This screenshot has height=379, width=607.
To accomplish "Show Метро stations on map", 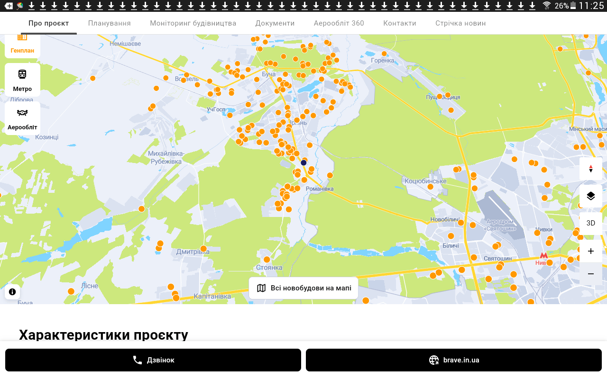I will tap(22, 80).
